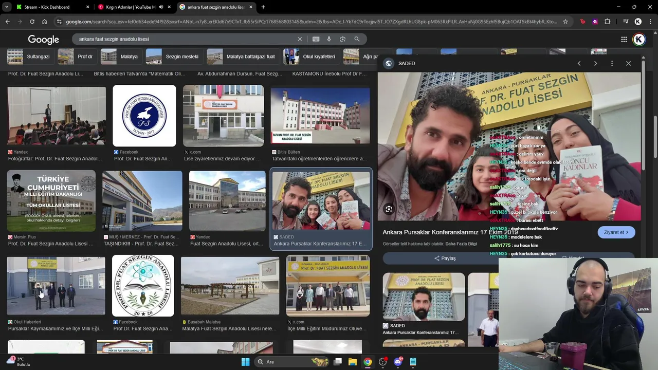Open the x.com Lise ziyaretlerimiz image result
658x370 pixels.
tap(223, 116)
